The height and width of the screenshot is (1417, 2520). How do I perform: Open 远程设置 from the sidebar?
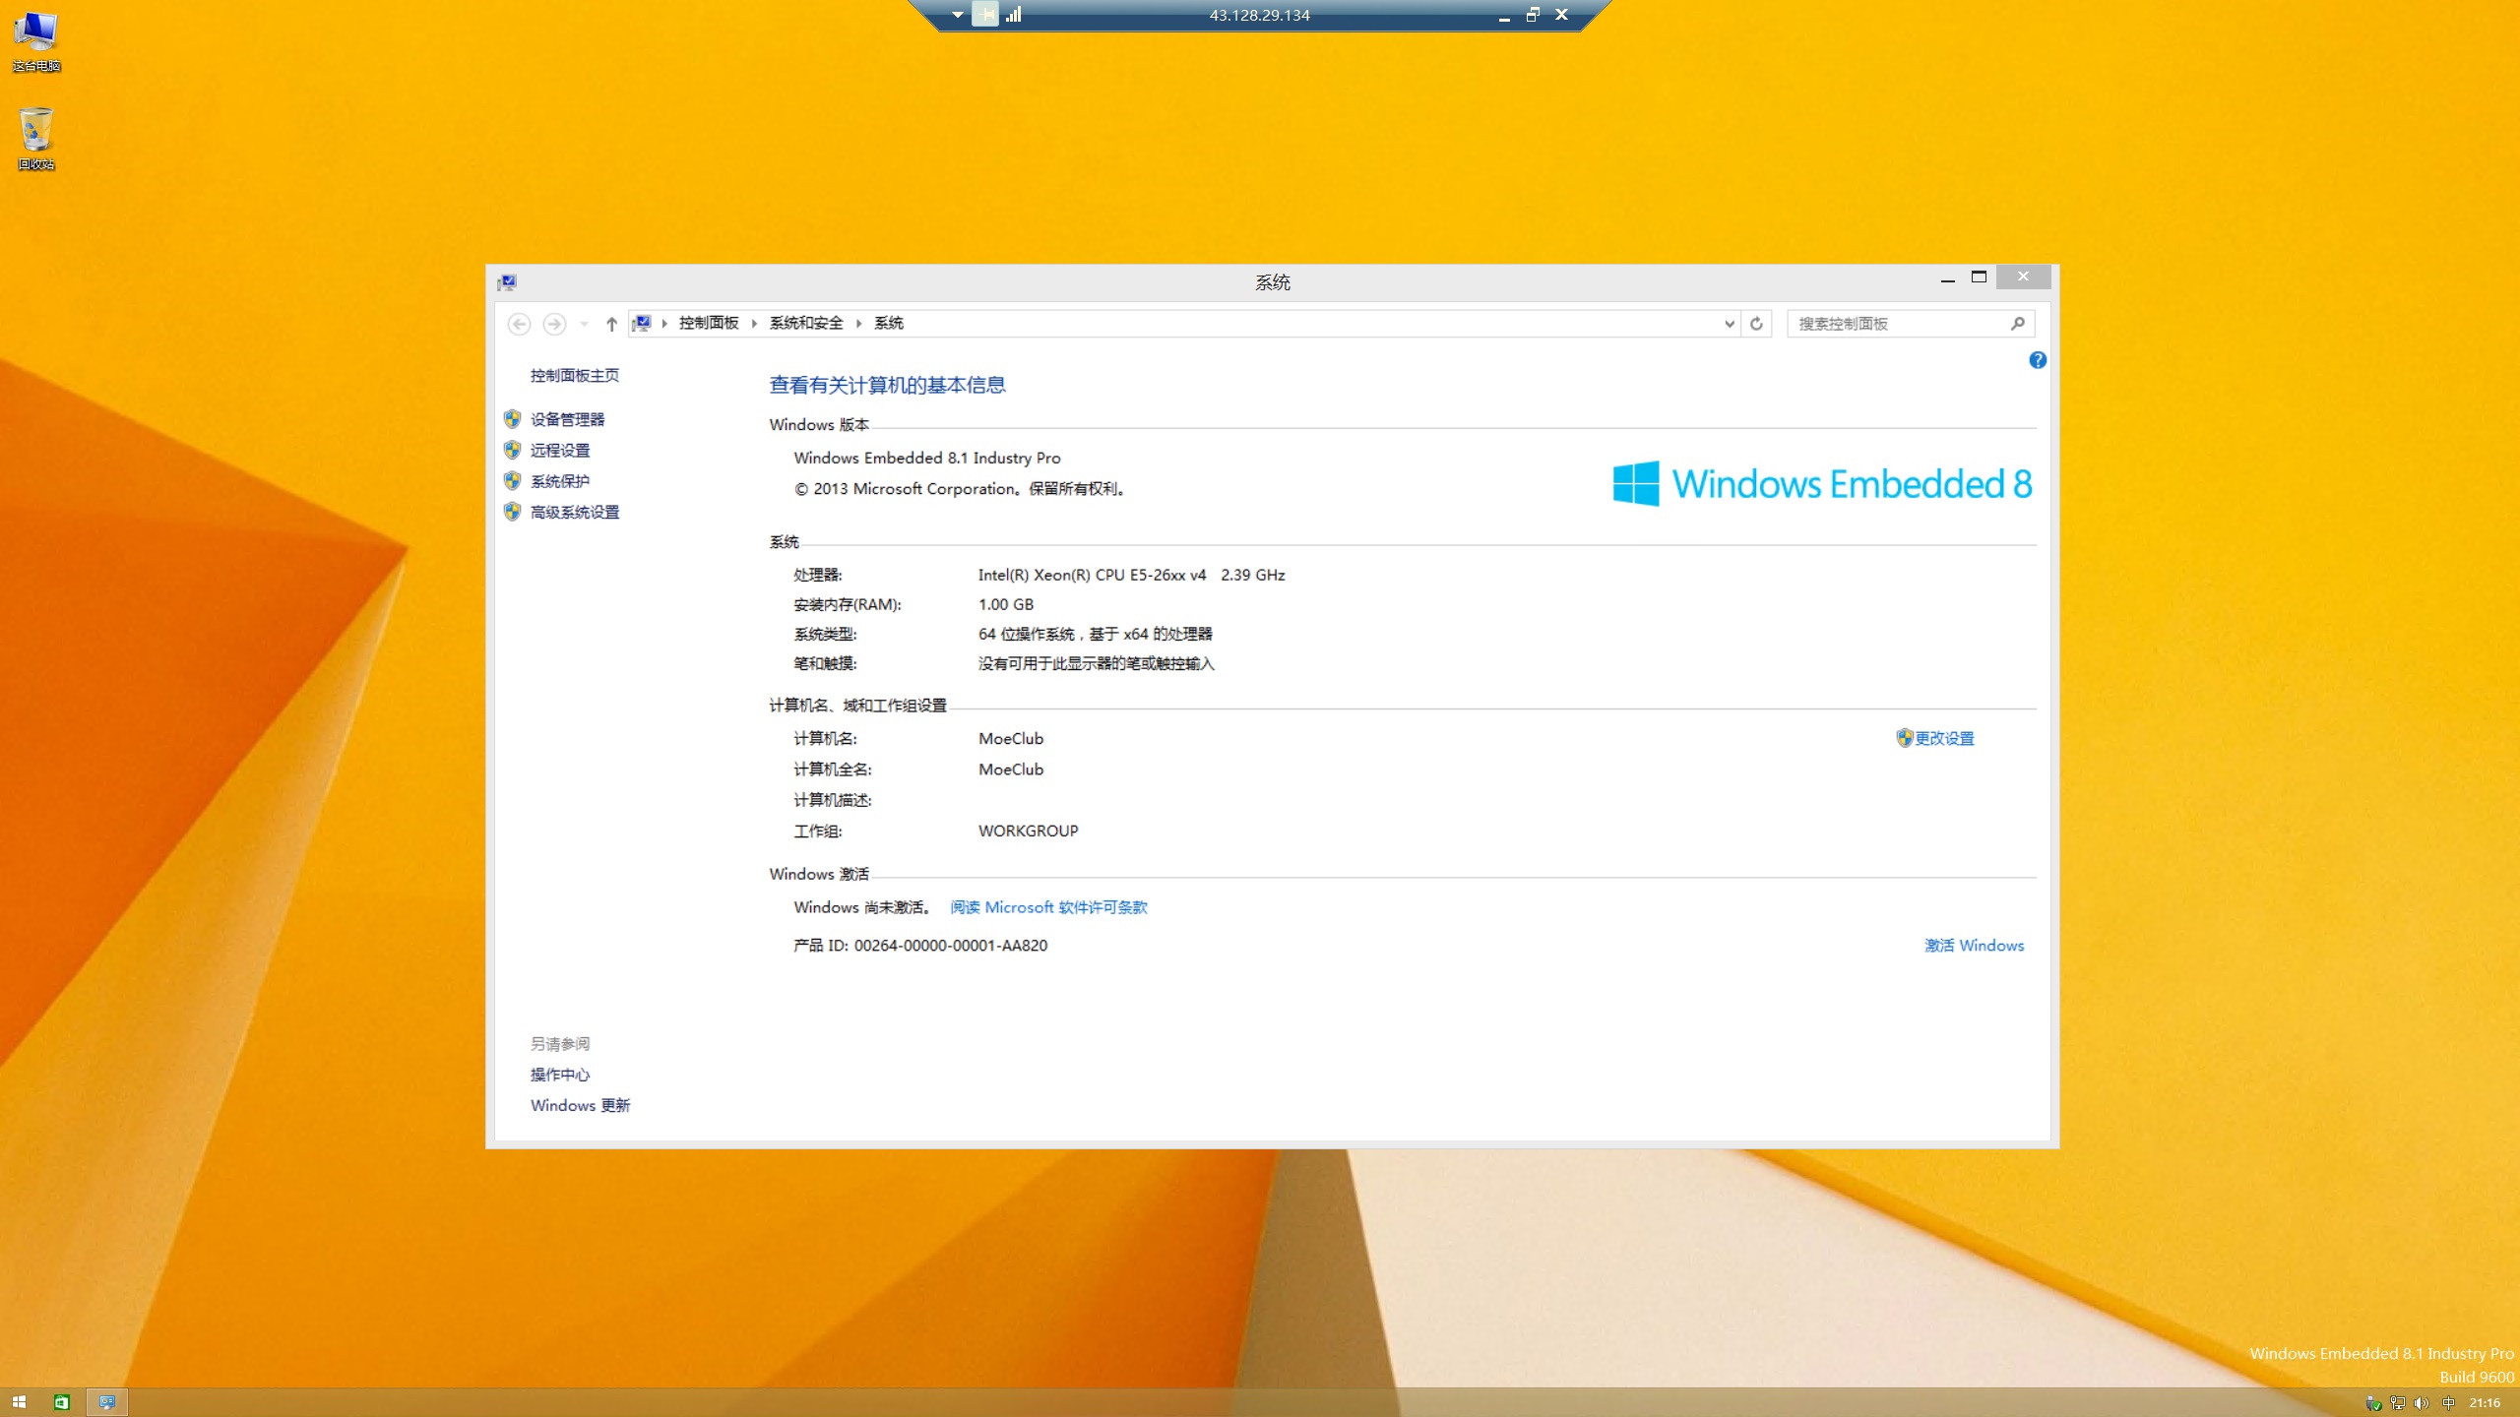click(x=560, y=450)
